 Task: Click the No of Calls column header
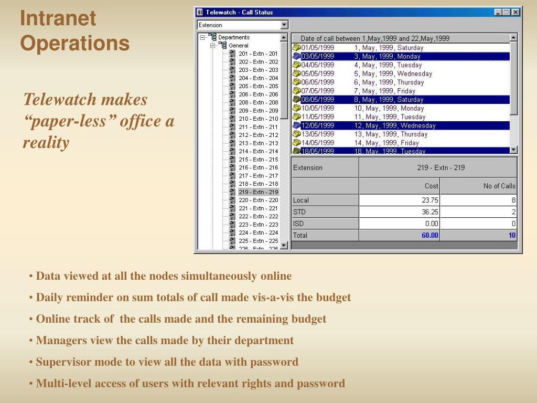[x=478, y=186]
